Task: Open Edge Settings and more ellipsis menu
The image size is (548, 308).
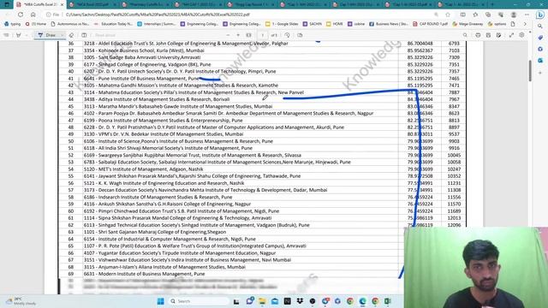Action: [x=527, y=15]
